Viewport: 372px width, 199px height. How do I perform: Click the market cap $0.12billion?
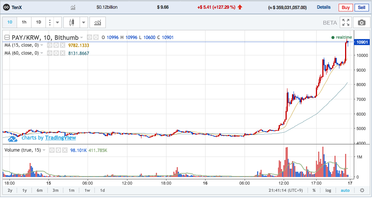pyautogui.click(x=107, y=7)
